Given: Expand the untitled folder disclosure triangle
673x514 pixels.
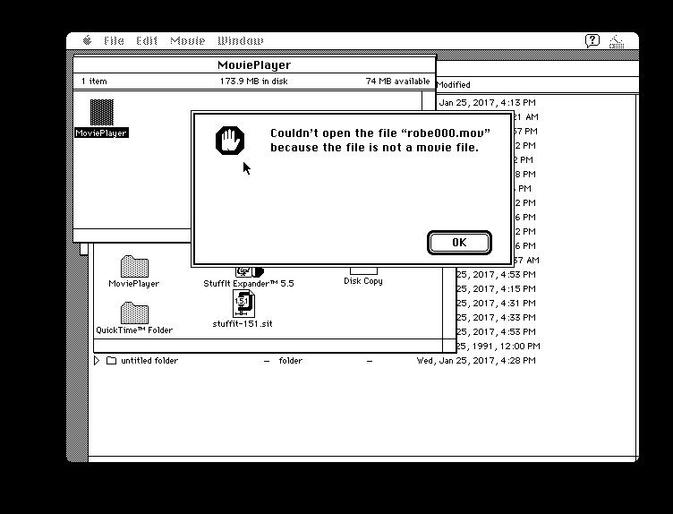Looking at the screenshot, I should (97, 360).
